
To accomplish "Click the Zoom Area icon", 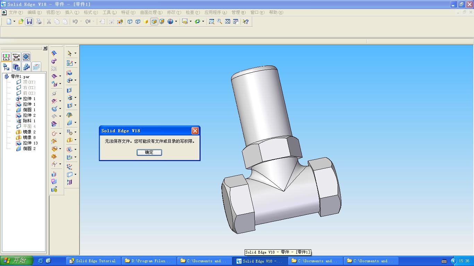I will [x=211, y=21].
